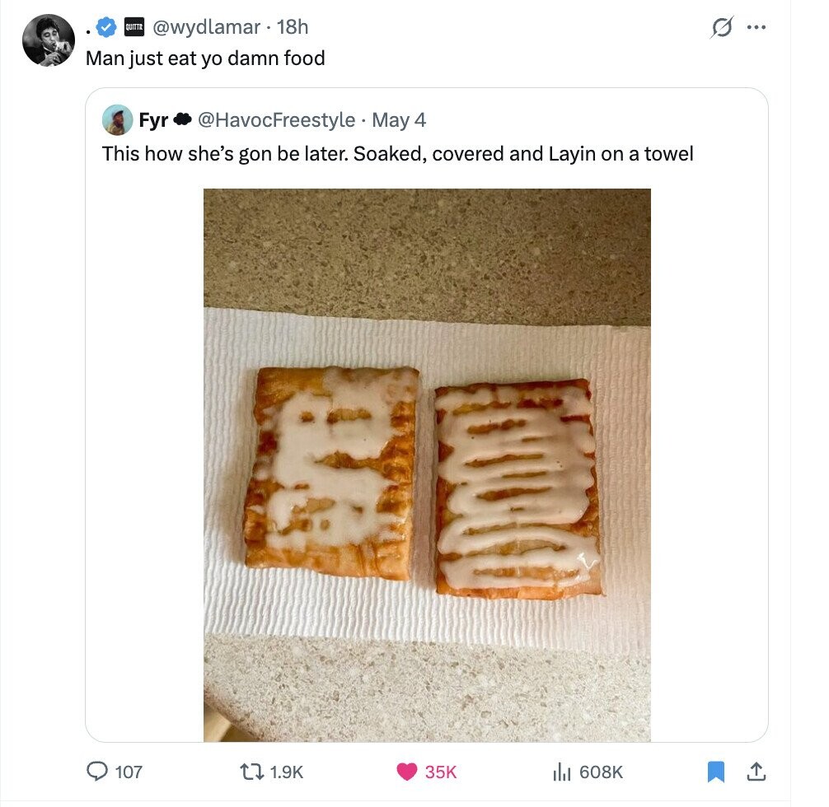Click the blue verified checkmark badge
This screenshot has height=807, width=829.
coord(106,28)
